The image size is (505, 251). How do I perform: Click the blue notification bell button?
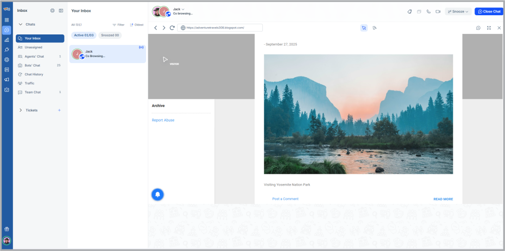tap(157, 194)
